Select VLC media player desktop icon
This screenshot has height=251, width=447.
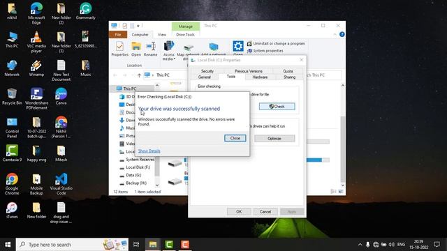(x=36, y=42)
